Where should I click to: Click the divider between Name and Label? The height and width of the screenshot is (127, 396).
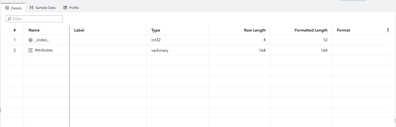[x=69, y=30]
